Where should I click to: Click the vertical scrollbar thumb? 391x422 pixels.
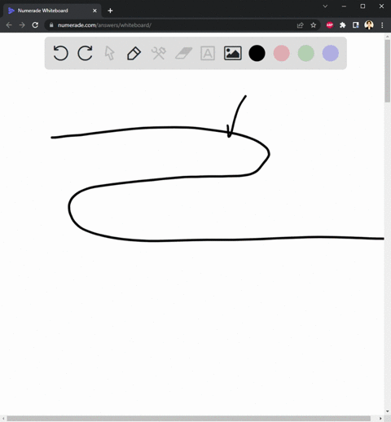[x=388, y=71]
